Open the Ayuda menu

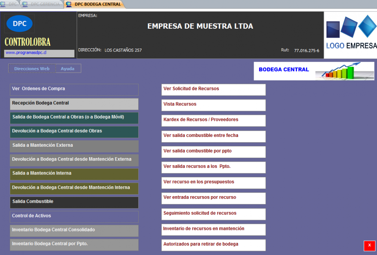(x=68, y=69)
